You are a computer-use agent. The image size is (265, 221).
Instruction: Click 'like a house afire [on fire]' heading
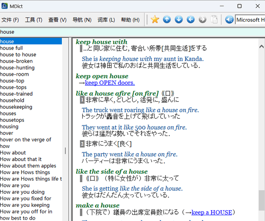117,93
